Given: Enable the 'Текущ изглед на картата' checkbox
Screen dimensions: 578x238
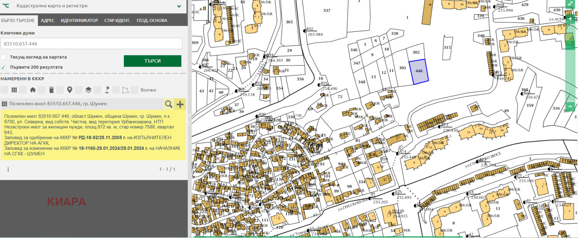Looking at the screenshot, I should (x=3, y=57).
